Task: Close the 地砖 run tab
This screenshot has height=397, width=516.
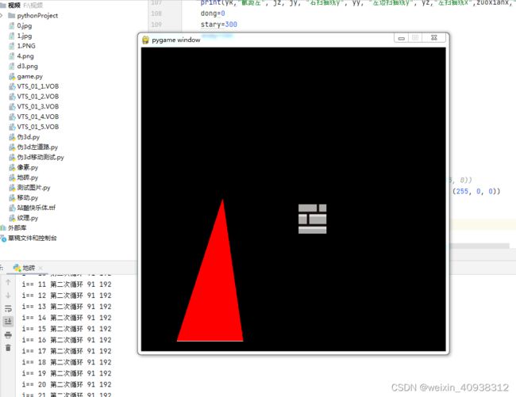Action: pos(40,269)
